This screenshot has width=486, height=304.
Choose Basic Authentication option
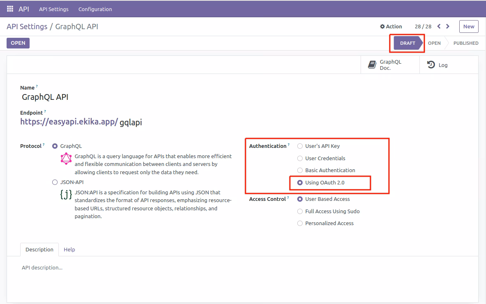(x=300, y=170)
